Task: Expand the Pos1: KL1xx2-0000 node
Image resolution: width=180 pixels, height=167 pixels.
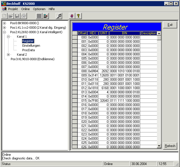Action: tap(4, 28)
